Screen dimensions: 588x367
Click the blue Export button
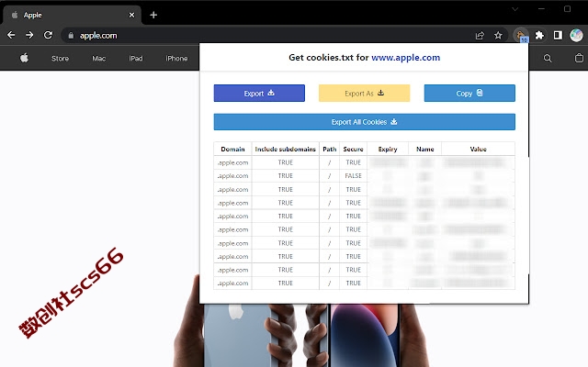[x=259, y=94]
